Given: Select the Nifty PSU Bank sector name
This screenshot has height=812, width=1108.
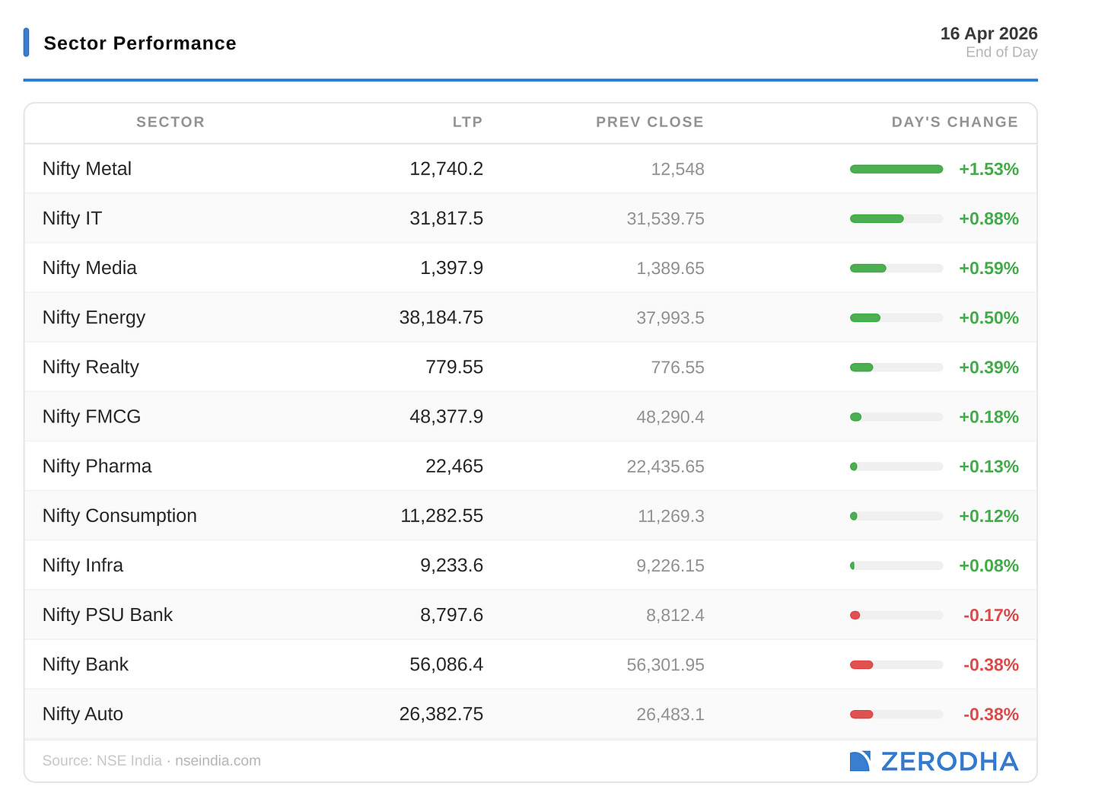Looking at the screenshot, I should point(107,614).
